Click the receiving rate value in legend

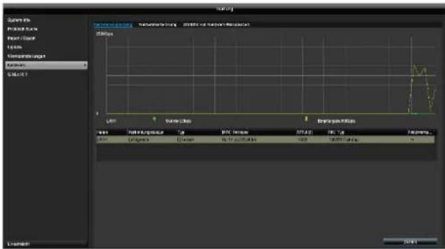click(336, 121)
